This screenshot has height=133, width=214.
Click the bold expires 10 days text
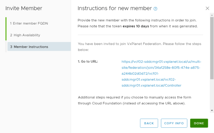[x=136, y=26]
